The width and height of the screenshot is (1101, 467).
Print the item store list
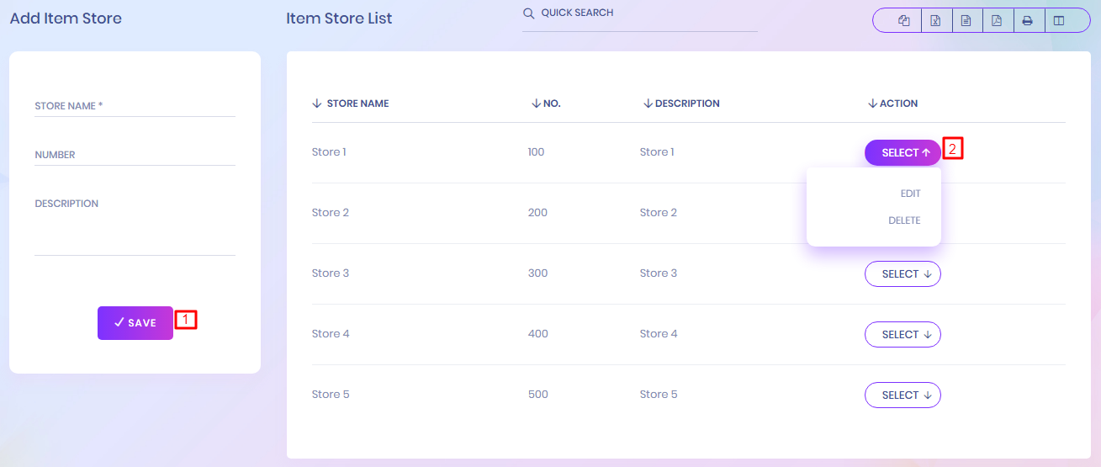(x=1027, y=21)
